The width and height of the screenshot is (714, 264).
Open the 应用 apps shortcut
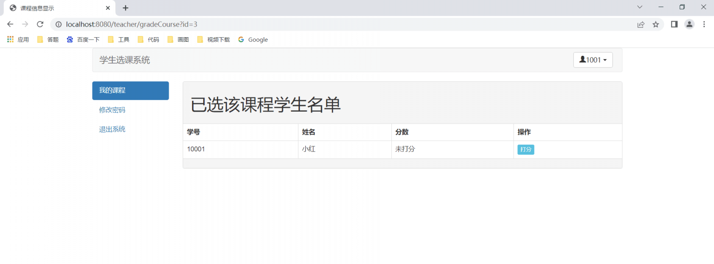[18, 40]
